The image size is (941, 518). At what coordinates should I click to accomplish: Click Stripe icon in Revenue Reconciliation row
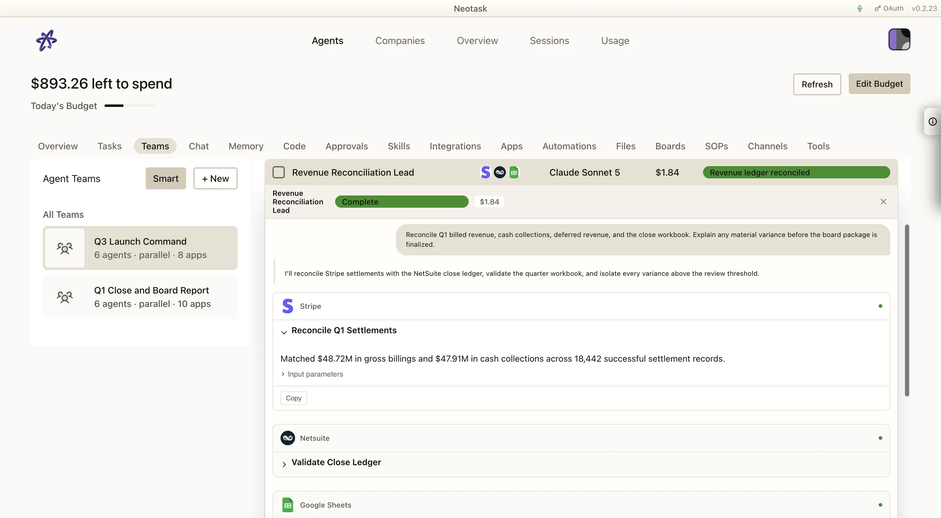pyautogui.click(x=485, y=172)
